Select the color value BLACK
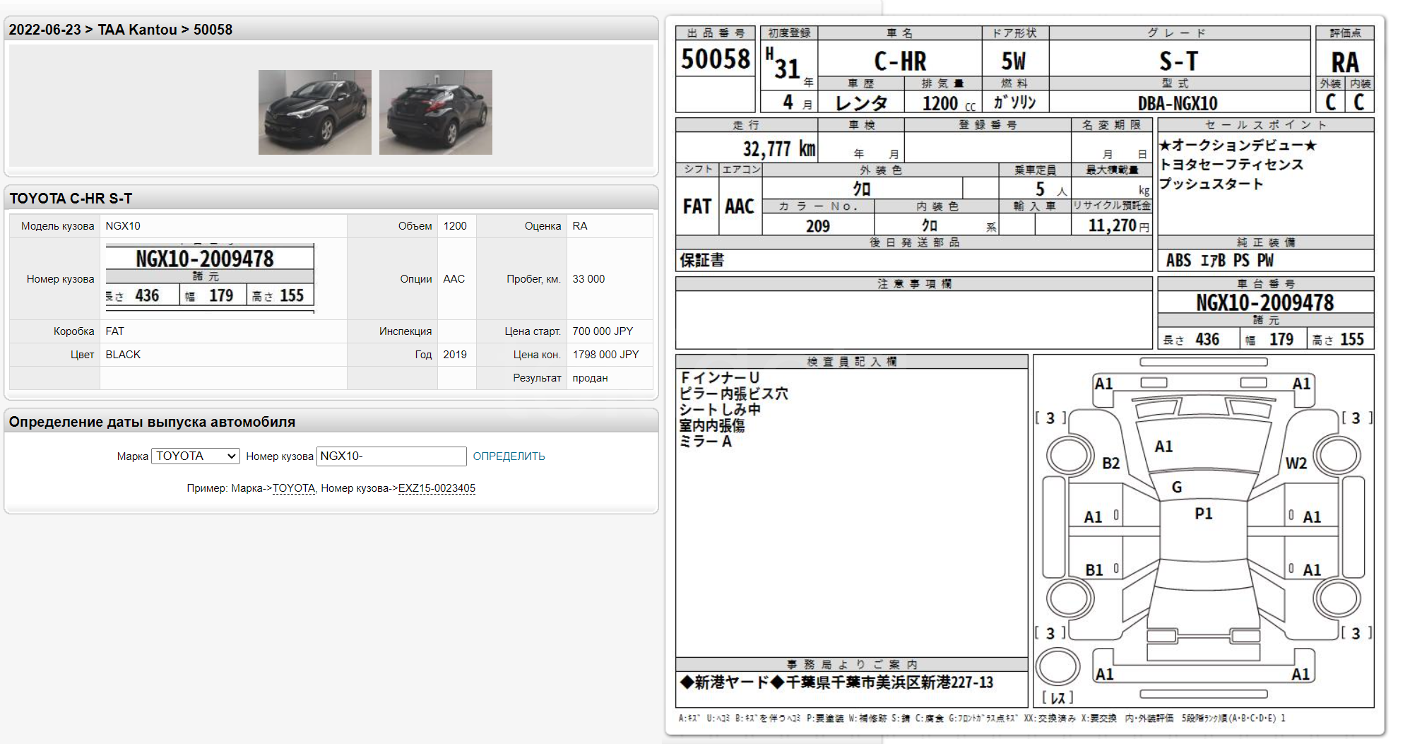Viewport: 1410px width, 744px height. pyautogui.click(x=123, y=355)
